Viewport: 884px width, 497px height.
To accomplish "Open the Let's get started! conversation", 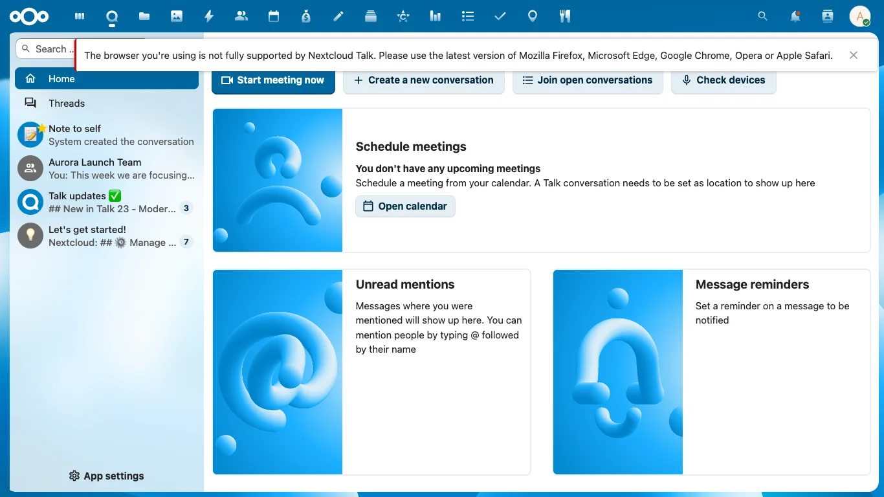I will (x=107, y=236).
